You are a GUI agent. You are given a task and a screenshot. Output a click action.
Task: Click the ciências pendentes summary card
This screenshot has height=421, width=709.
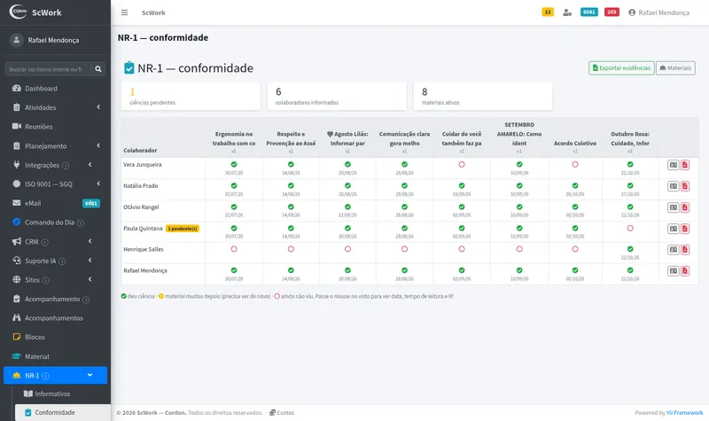pyautogui.click(x=191, y=97)
